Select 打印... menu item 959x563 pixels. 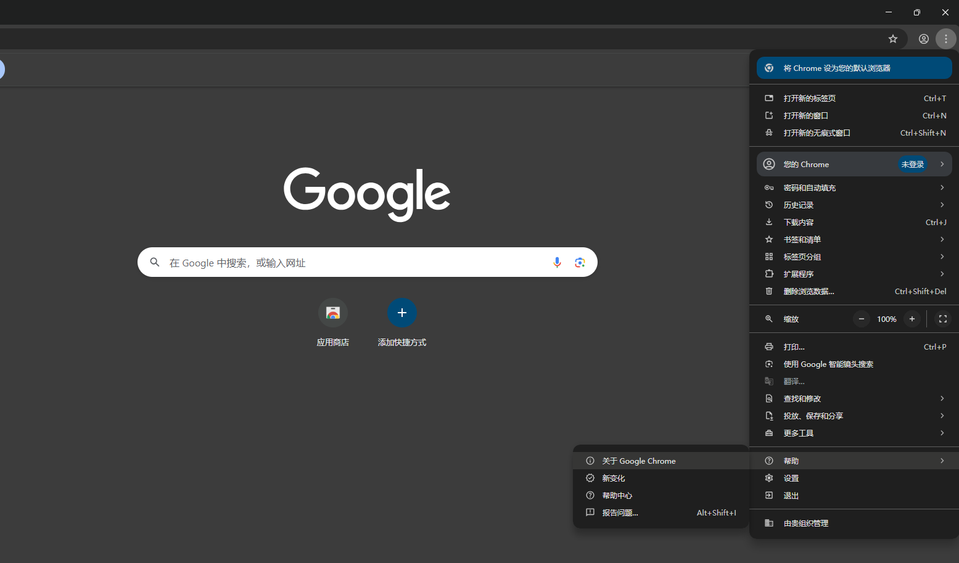pyautogui.click(x=854, y=347)
